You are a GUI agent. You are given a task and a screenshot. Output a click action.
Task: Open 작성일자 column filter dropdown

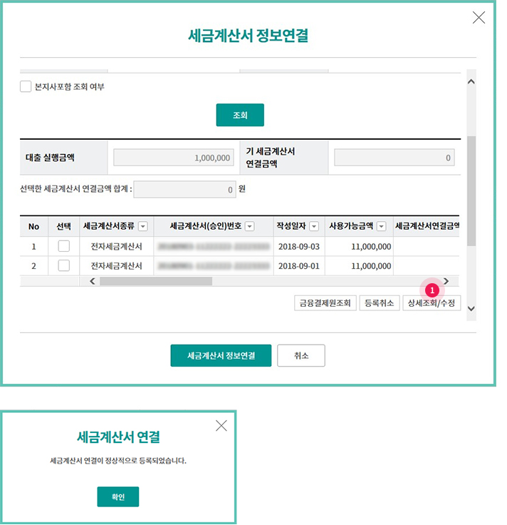314,226
